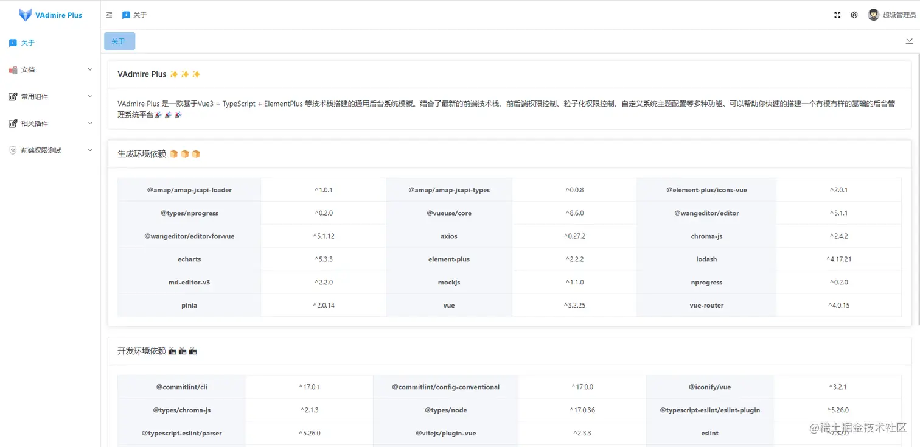Click the mockjs package cell
The image size is (920, 447).
[x=449, y=283]
